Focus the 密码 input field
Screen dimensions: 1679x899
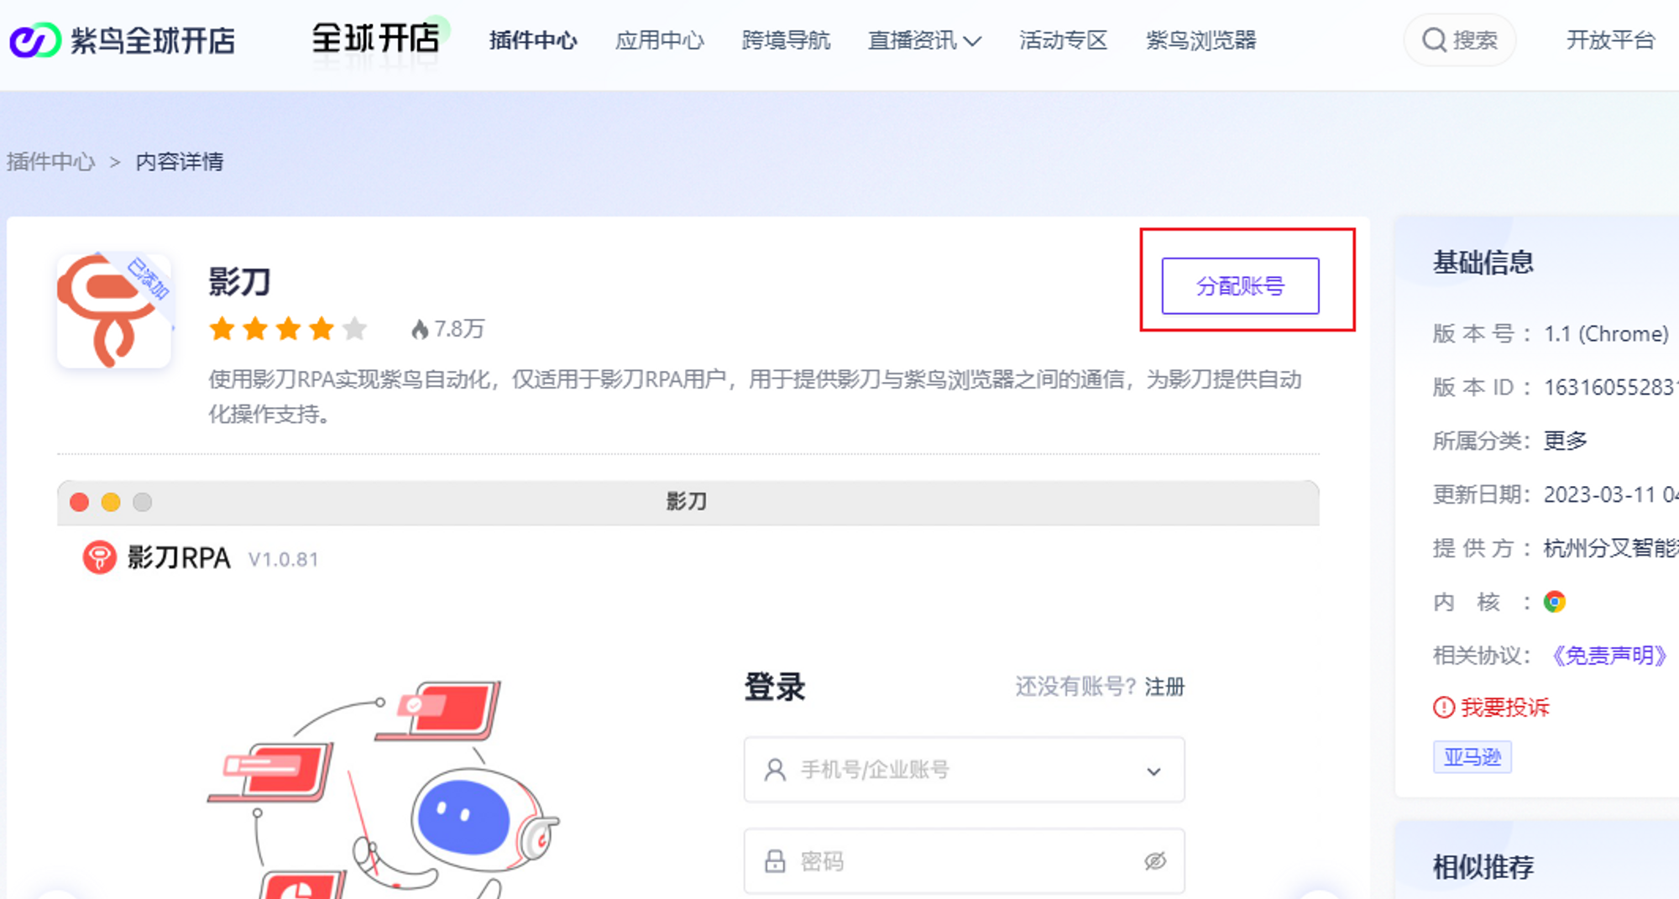tap(964, 861)
